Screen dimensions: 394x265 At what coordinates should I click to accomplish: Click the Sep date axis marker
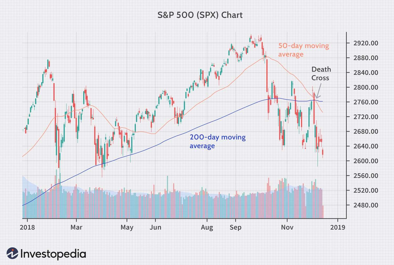[x=235, y=227]
